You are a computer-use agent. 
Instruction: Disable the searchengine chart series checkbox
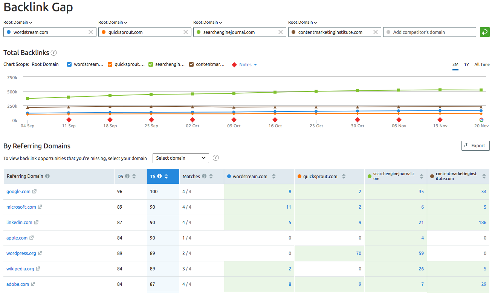[x=151, y=64]
